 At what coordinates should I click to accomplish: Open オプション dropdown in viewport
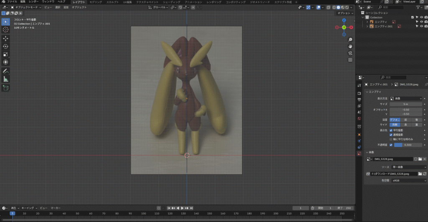[x=345, y=13]
